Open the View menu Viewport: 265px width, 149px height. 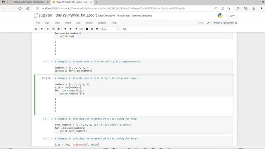pos(57,23)
